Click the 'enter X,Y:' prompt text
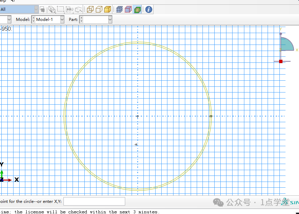The width and height of the screenshot is (299, 214). point(52,202)
